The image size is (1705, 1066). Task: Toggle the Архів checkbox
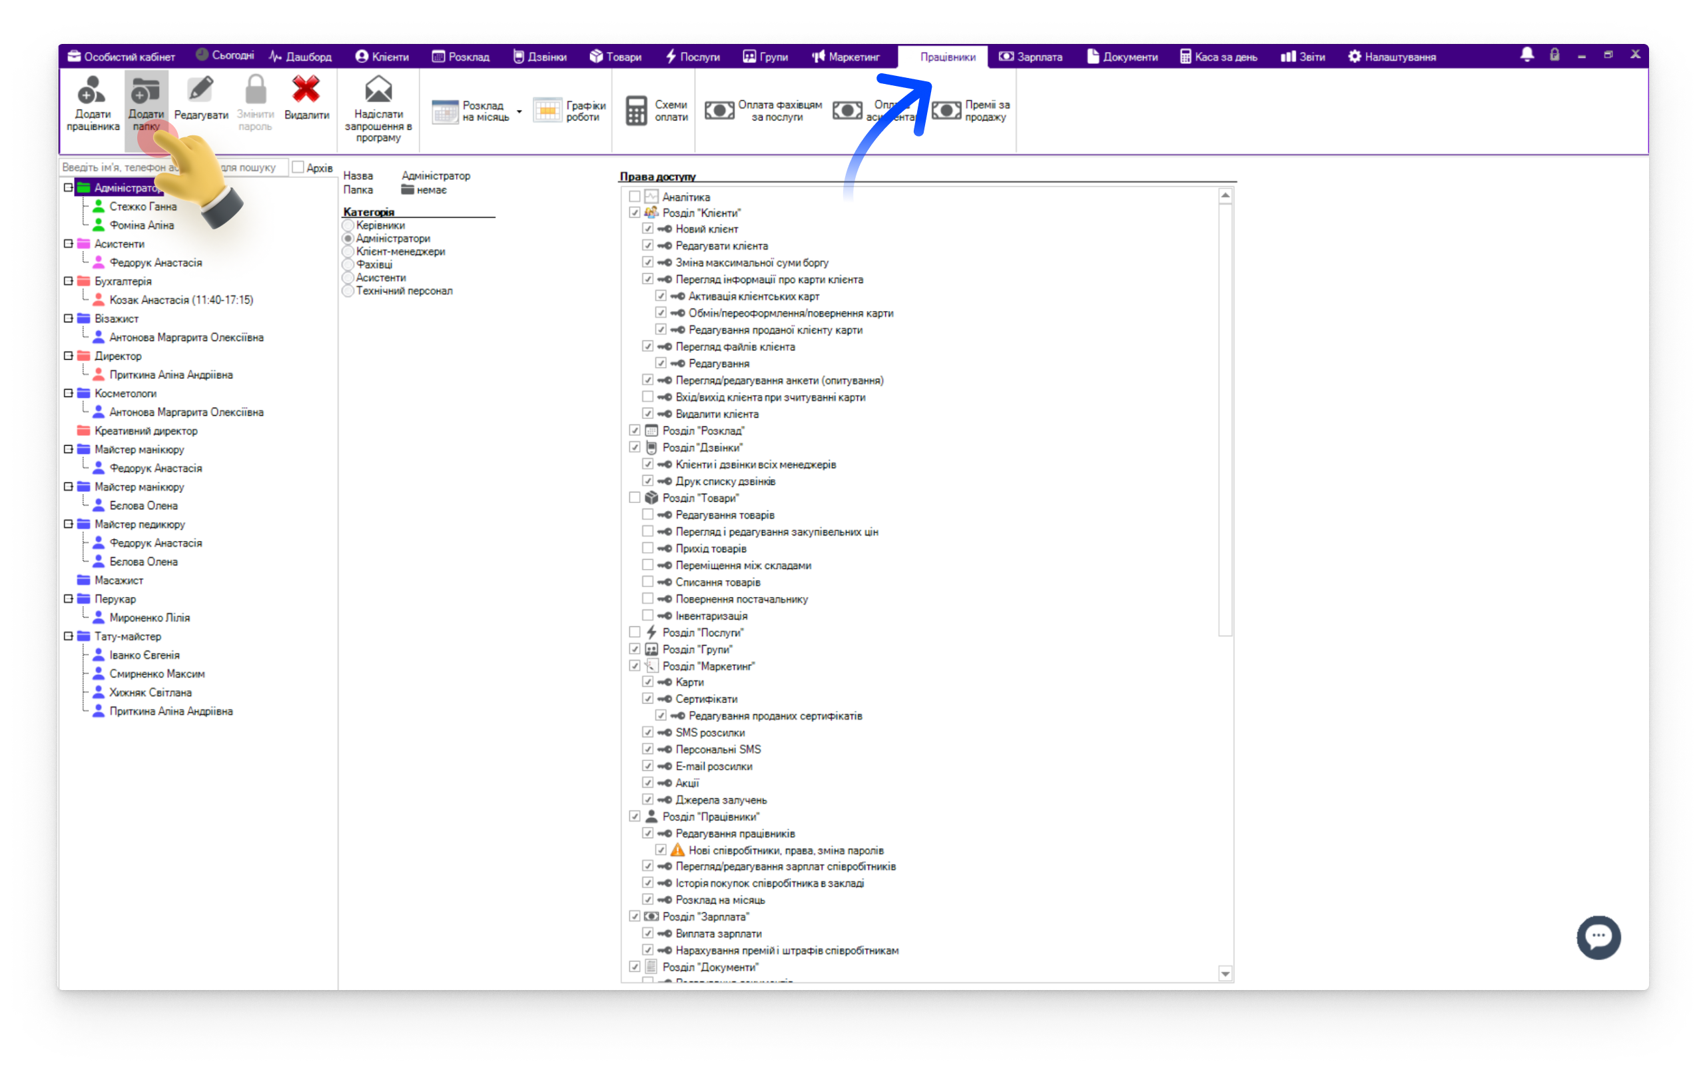tap(298, 167)
